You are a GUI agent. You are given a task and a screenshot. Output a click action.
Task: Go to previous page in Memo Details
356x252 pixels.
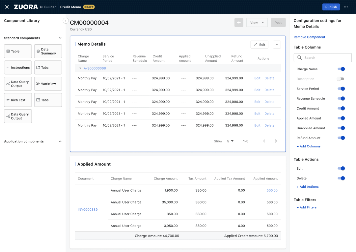click(264, 141)
